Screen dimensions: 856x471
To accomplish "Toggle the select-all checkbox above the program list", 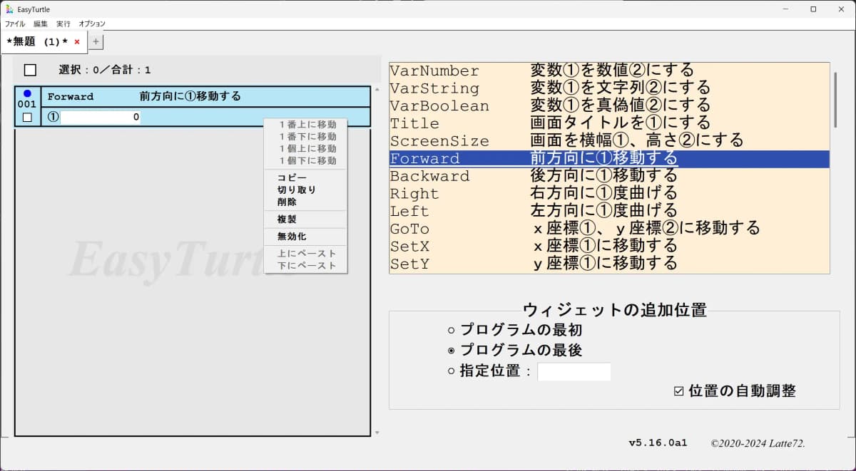I will point(30,70).
